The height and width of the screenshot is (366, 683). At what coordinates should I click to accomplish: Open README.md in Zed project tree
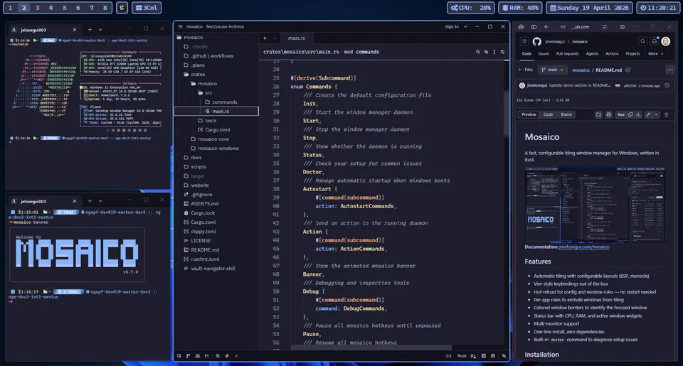point(201,249)
